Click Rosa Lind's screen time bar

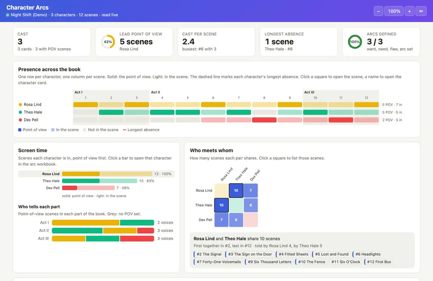point(107,174)
